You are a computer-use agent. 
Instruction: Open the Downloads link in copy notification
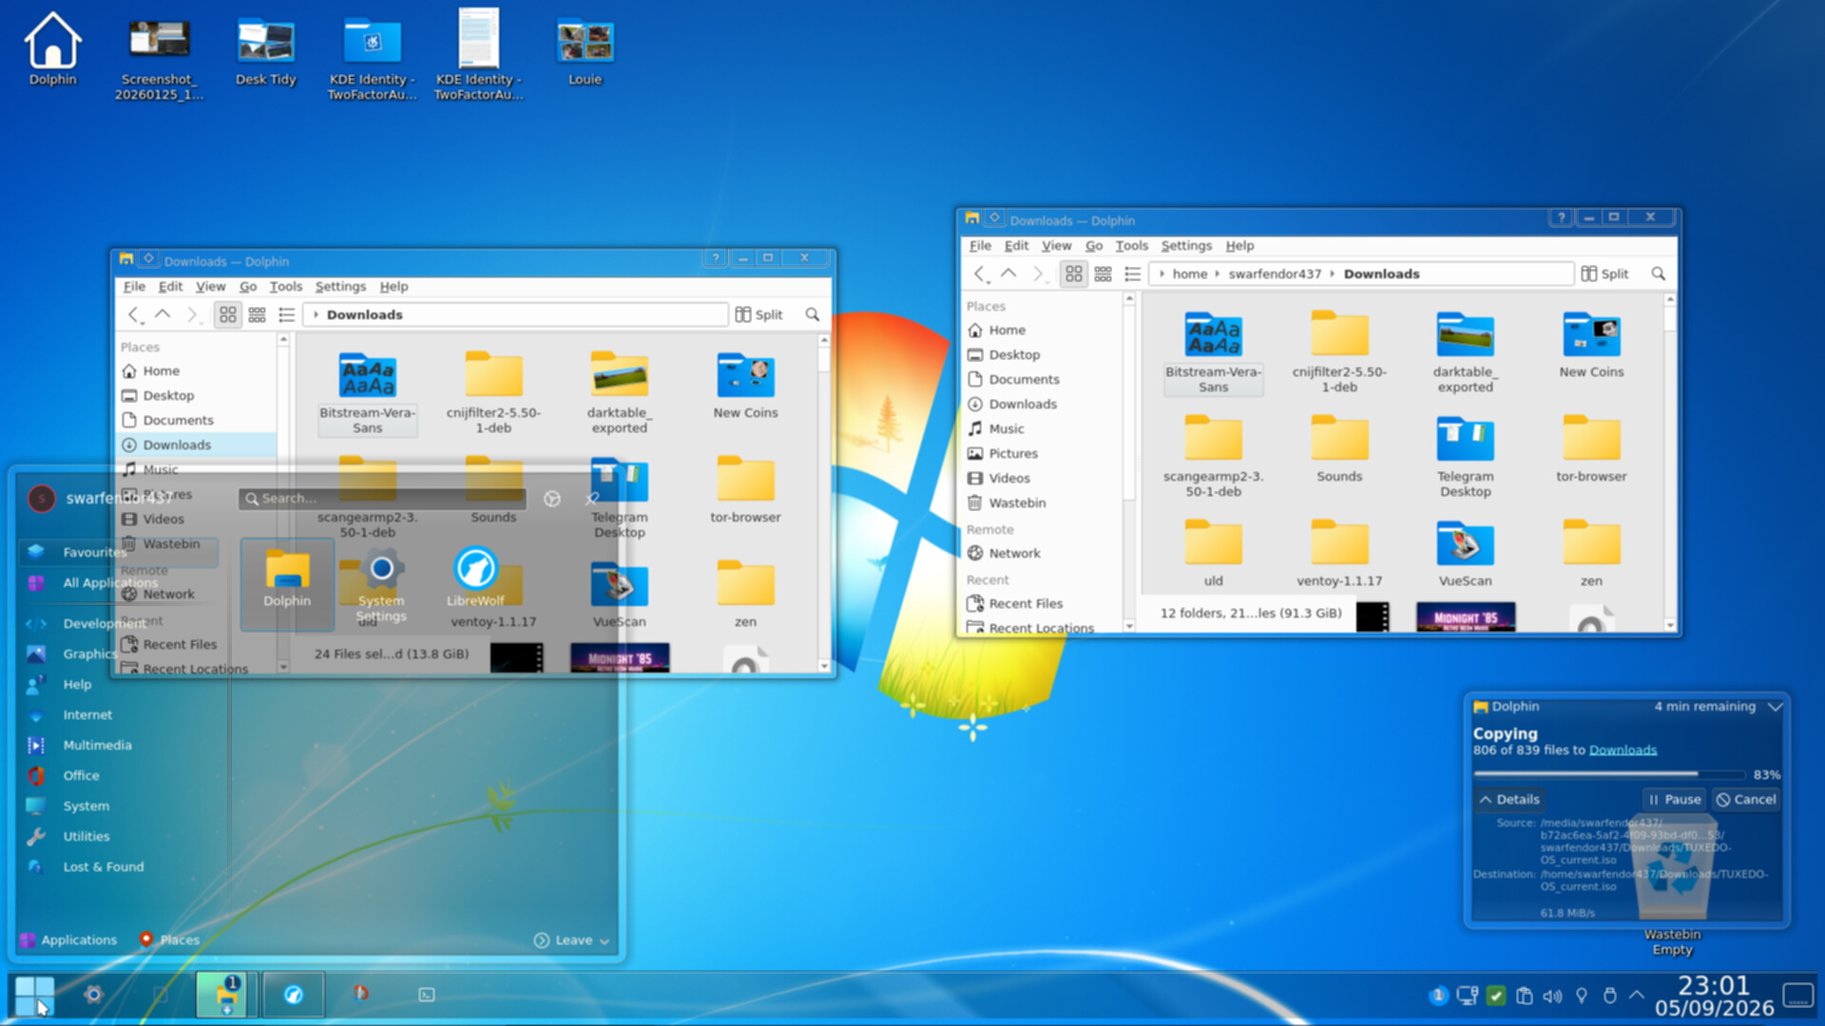pyautogui.click(x=1623, y=750)
